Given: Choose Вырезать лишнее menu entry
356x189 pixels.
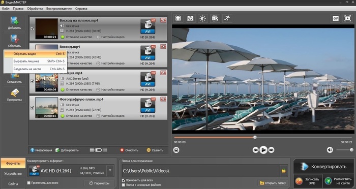Looking at the screenshot, I should pyautogui.click(x=35, y=61).
